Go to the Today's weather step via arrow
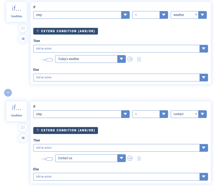The image size is (215, 186). 130,59
